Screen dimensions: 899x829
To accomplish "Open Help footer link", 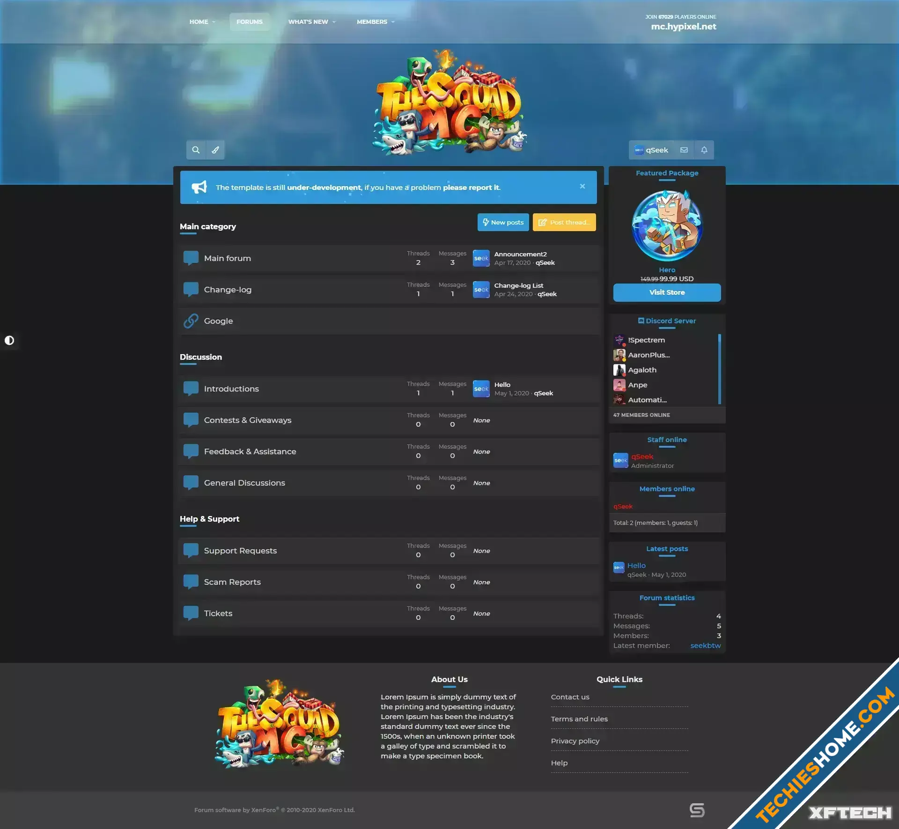I will click(560, 763).
